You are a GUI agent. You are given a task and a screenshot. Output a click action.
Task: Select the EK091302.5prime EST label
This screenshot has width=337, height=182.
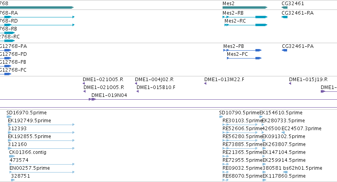click(x=284, y=137)
